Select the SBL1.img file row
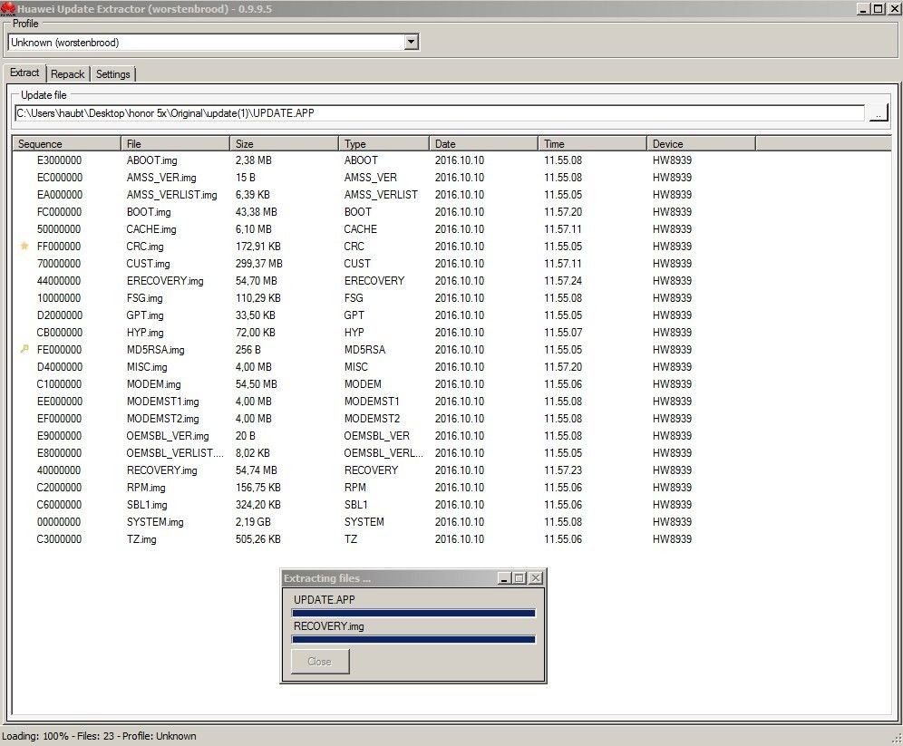The height and width of the screenshot is (746, 903). click(384, 505)
